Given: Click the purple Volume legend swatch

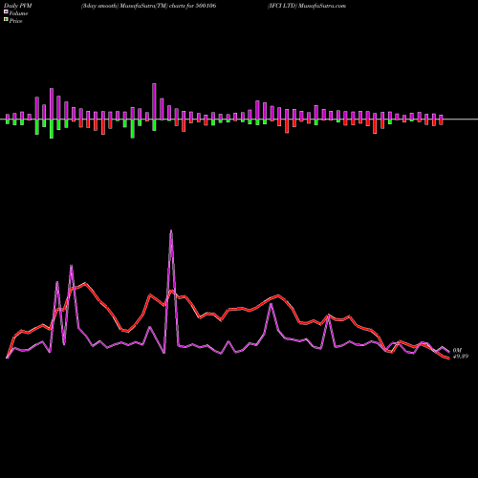Looking at the screenshot, I should (x=6, y=11).
